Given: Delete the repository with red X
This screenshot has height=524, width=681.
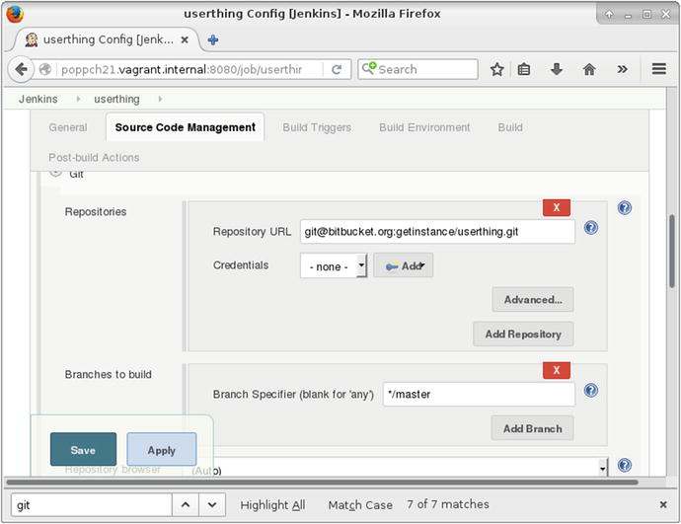Looking at the screenshot, I should 557,208.
